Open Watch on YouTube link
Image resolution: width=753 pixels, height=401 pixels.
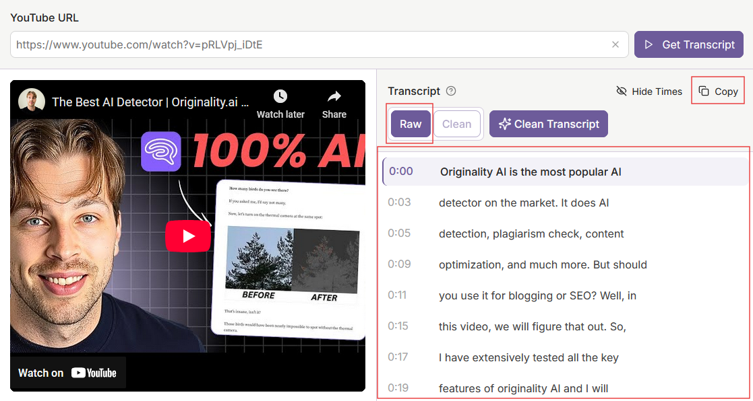[67, 372]
